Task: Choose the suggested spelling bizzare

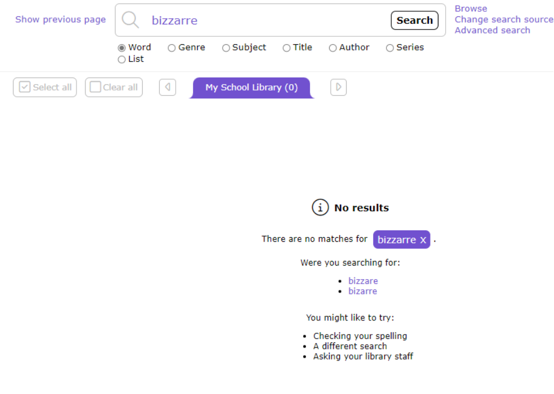Action: (363, 281)
